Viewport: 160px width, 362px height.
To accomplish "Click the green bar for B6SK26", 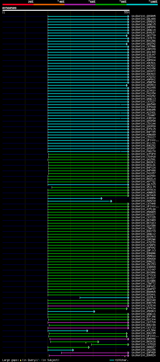I will [75, 342].
